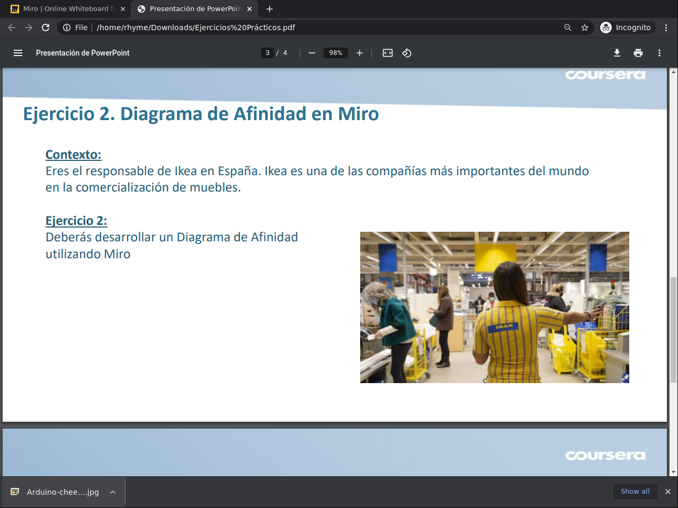Click the line starting 'Eres el responsable de Ikea'
The height and width of the screenshot is (508, 678).
pos(317,171)
